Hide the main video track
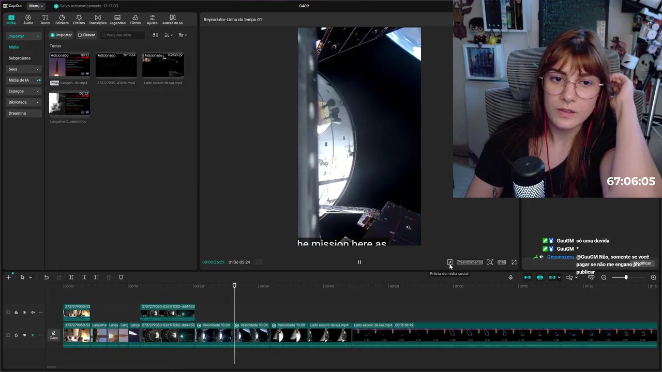Viewport: 662px width, 372px height. point(24,335)
